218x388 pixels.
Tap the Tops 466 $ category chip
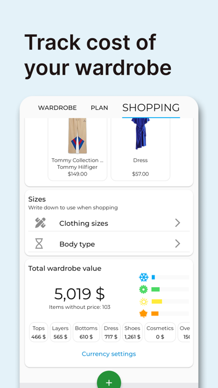tap(38, 332)
